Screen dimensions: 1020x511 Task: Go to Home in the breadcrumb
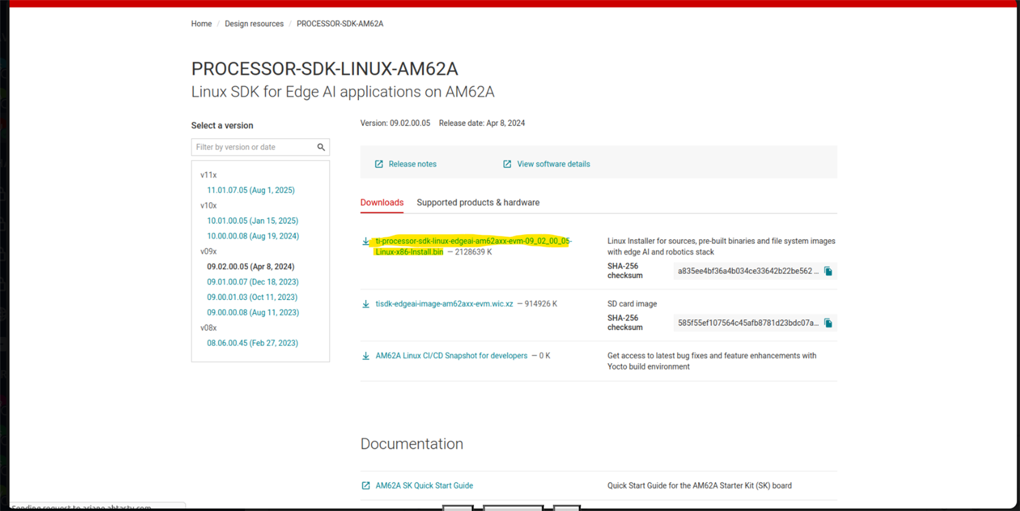[201, 24]
